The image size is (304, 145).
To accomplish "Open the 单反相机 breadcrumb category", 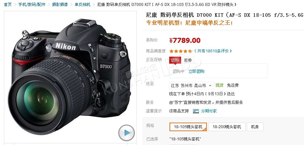I will pos(82,4).
